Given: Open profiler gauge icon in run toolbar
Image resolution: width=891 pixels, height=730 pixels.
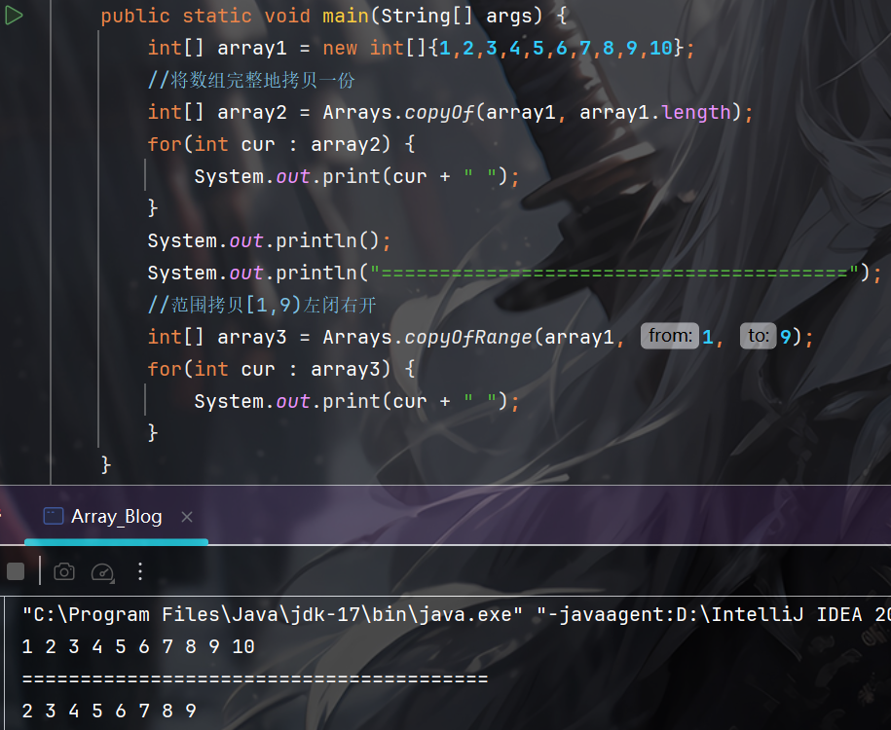Looking at the screenshot, I should point(103,572).
